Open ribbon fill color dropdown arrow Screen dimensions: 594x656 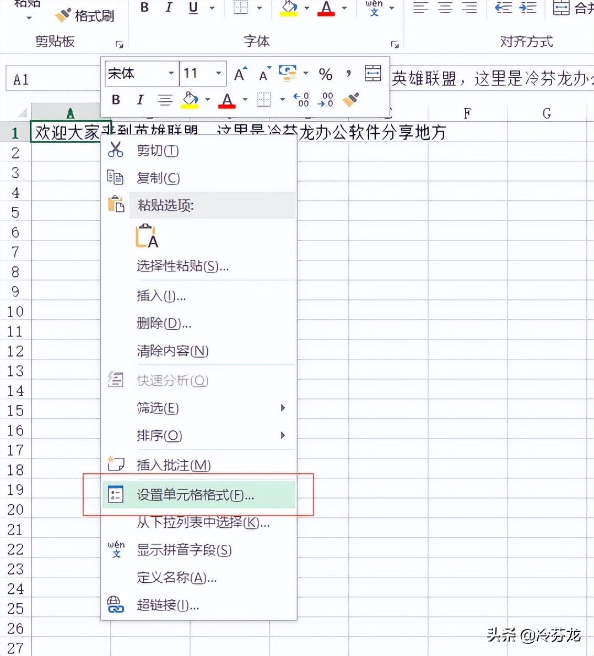306,8
